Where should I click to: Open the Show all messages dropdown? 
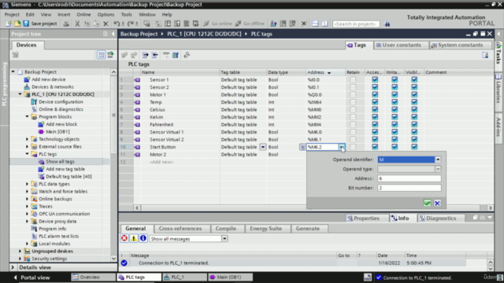point(224,239)
